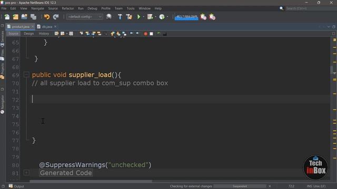The height and width of the screenshot is (189, 337).
Task: Select the Design view button
Action: (28, 34)
